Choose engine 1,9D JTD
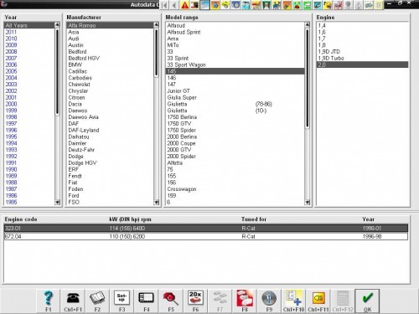The width and height of the screenshot is (419, 314). 329,52
